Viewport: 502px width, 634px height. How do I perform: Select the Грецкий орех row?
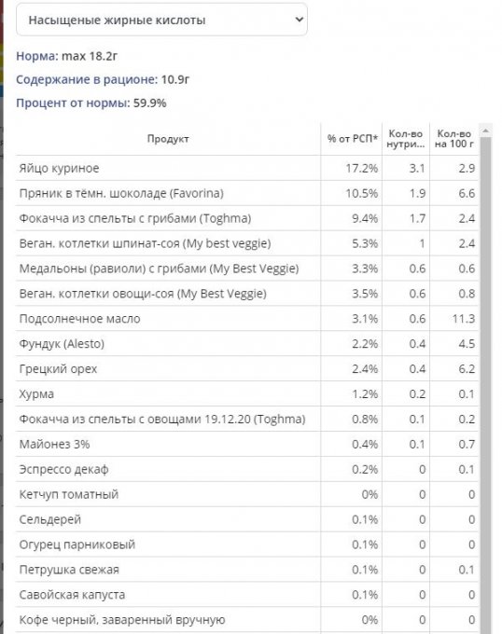click(246, 369)
